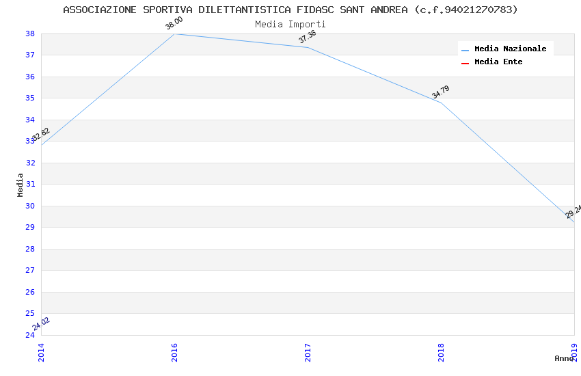Click the y-axis tick value 37
This screenshot has height=376, width=581.
[30, 55]
